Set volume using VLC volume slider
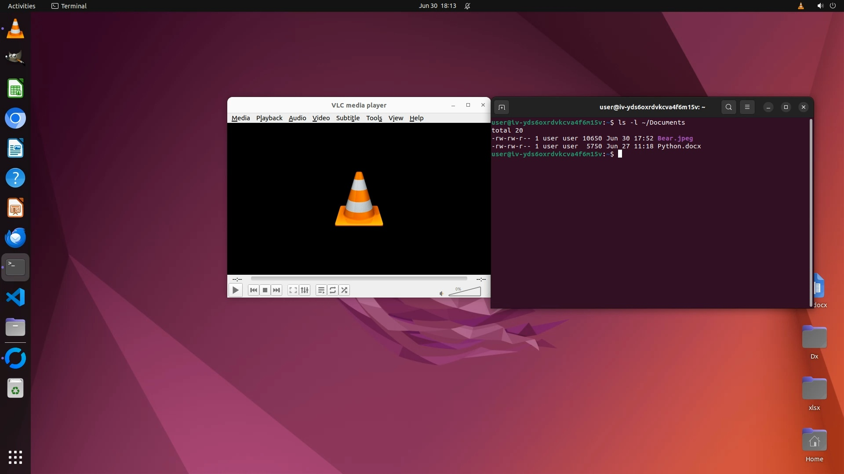 click(x=465, y=292)
